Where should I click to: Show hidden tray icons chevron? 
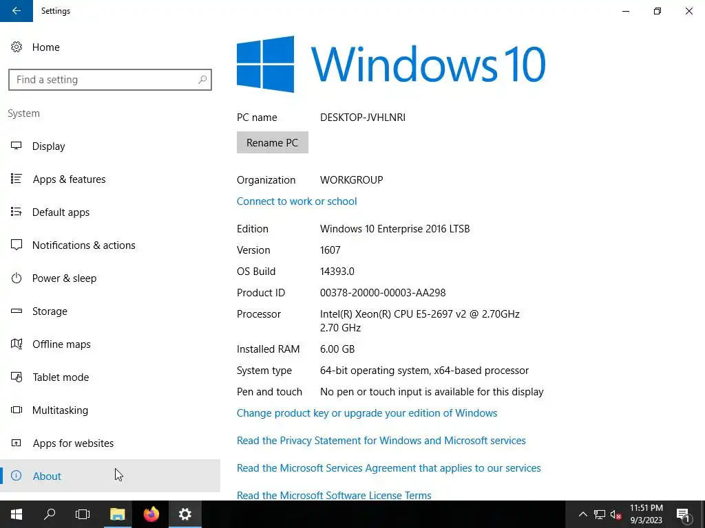click(582, 514)
